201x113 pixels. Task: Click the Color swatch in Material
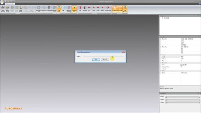point(182,65)
